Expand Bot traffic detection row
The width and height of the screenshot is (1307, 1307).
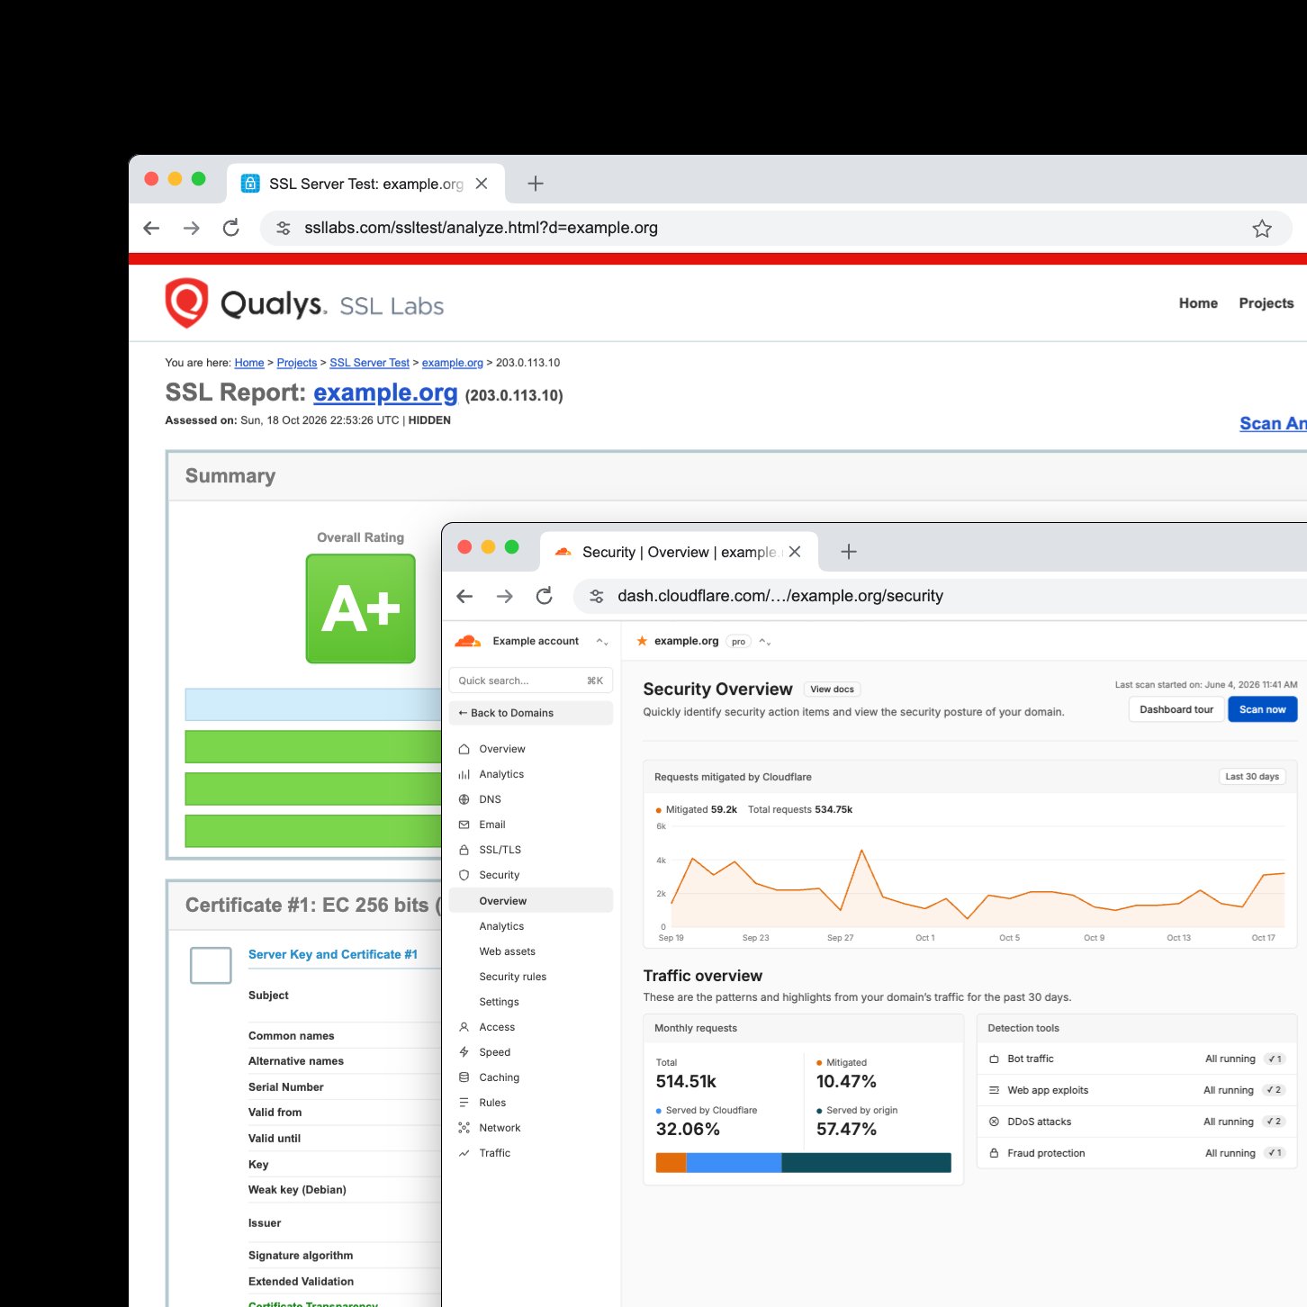coord(1137,1059)
